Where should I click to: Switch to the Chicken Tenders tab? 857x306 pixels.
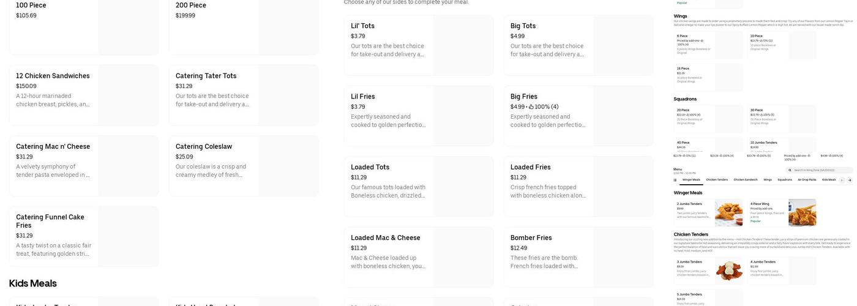[x=717, y=180]
